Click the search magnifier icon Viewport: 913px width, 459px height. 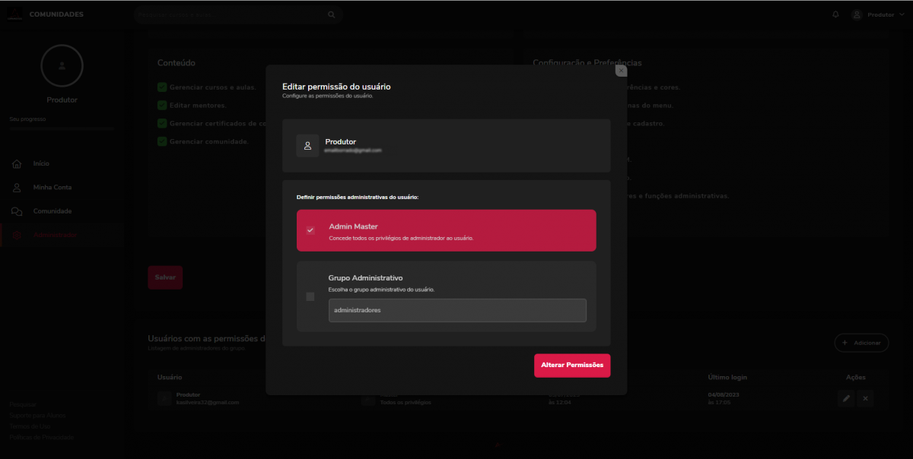coord(331,14)
